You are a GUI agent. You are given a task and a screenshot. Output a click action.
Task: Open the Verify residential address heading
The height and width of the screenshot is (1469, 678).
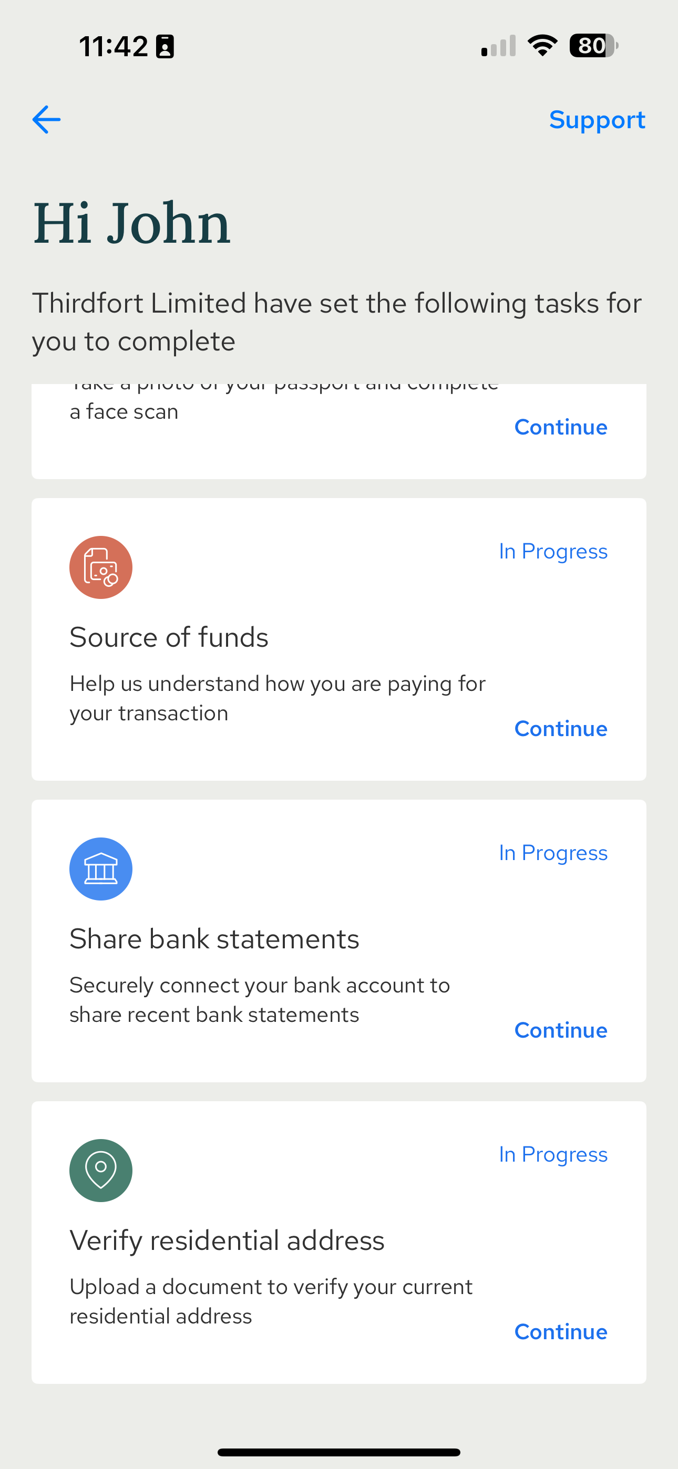click(x=227, y=1240)
